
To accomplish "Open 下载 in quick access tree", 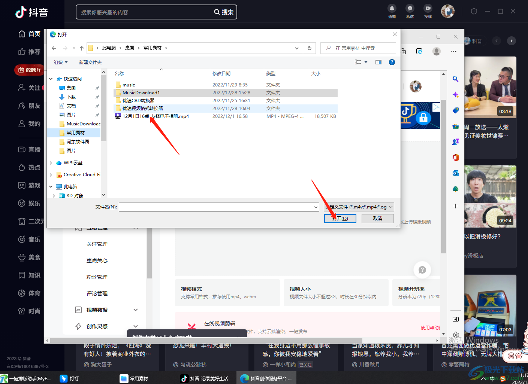I will pos(71,97).
